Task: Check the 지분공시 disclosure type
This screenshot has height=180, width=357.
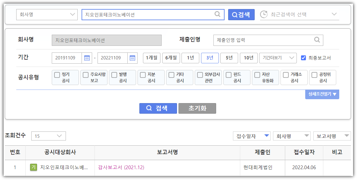Action: pos(143,74)
